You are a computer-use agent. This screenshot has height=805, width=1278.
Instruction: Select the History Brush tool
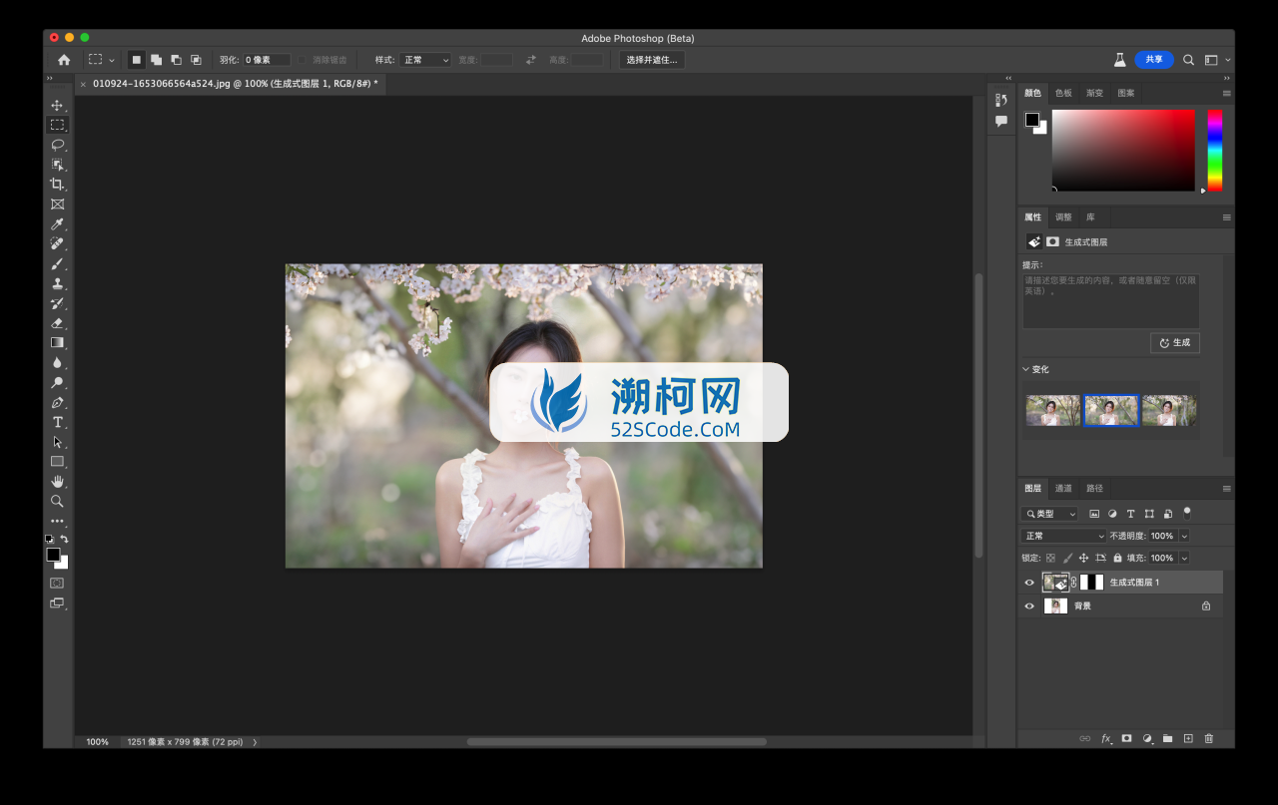click(57, 303)
